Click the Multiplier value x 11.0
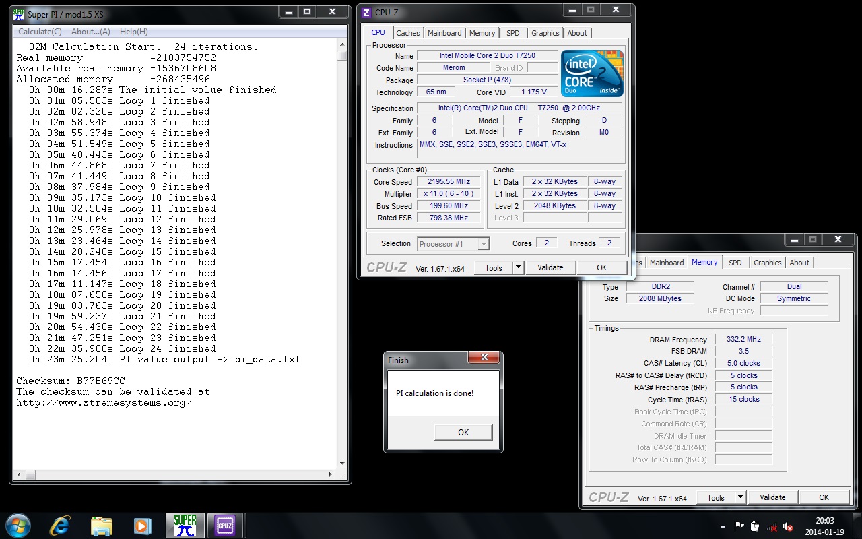Image resolution: width=862 pixels, height=539 pixels. pyautogui.click(x=449, y=194)
